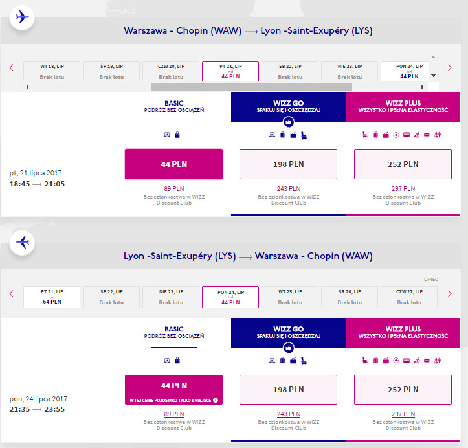The height and width of the screenshot is (448, 468).
Task: Click the outbound Wizz Go checked suitcase icon
Action: [x=282, y=135]
